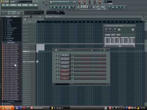Switch to the FUNC tab in channel settings
The image size is (147, 110).
(x=118, y=35)
